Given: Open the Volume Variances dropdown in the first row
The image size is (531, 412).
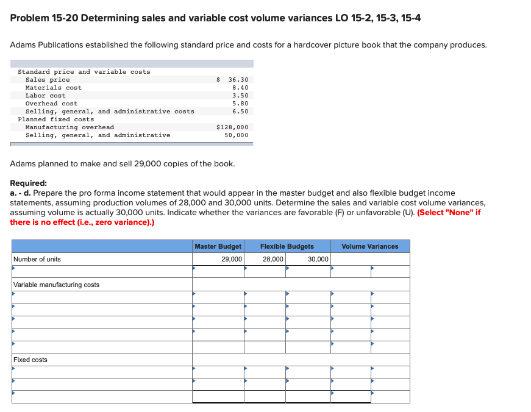Looking at the screenshot, I should (332, 269).
